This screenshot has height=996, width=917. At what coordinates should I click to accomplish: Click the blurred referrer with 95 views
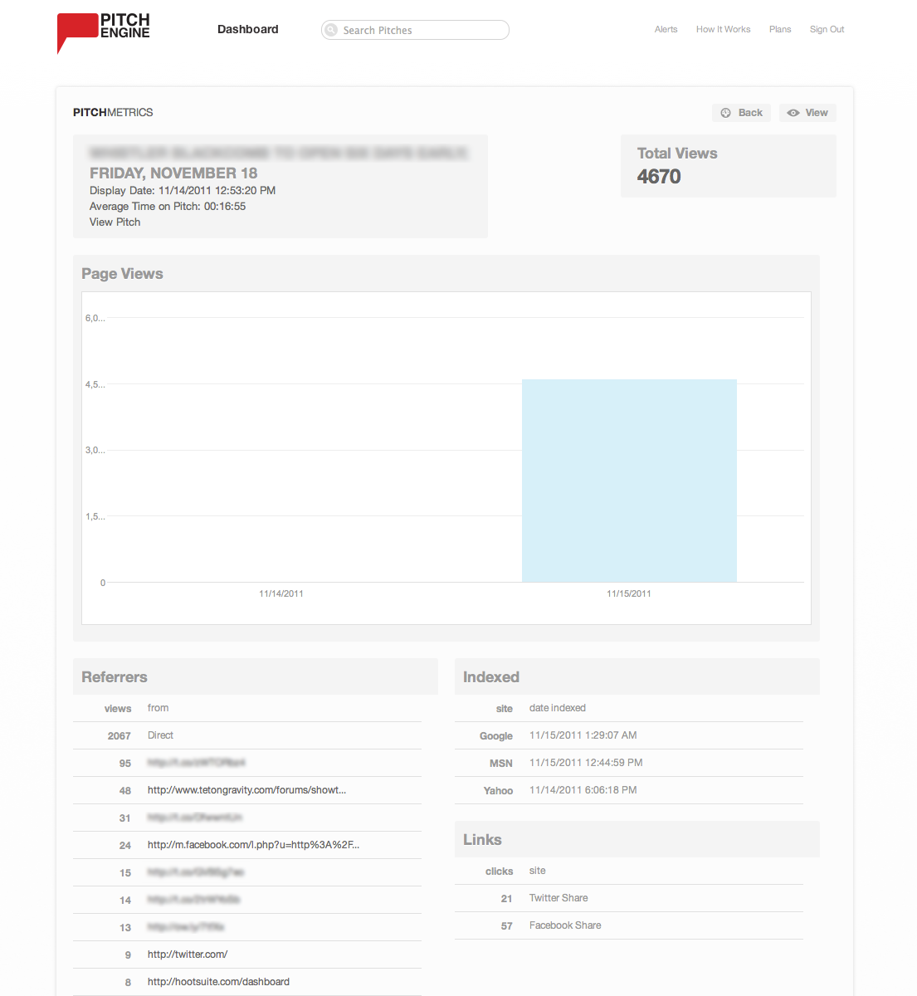point(197,763)
